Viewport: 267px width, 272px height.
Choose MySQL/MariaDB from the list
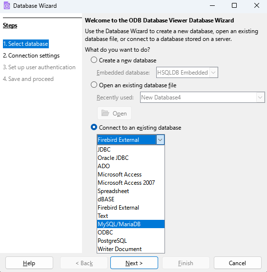131,224
